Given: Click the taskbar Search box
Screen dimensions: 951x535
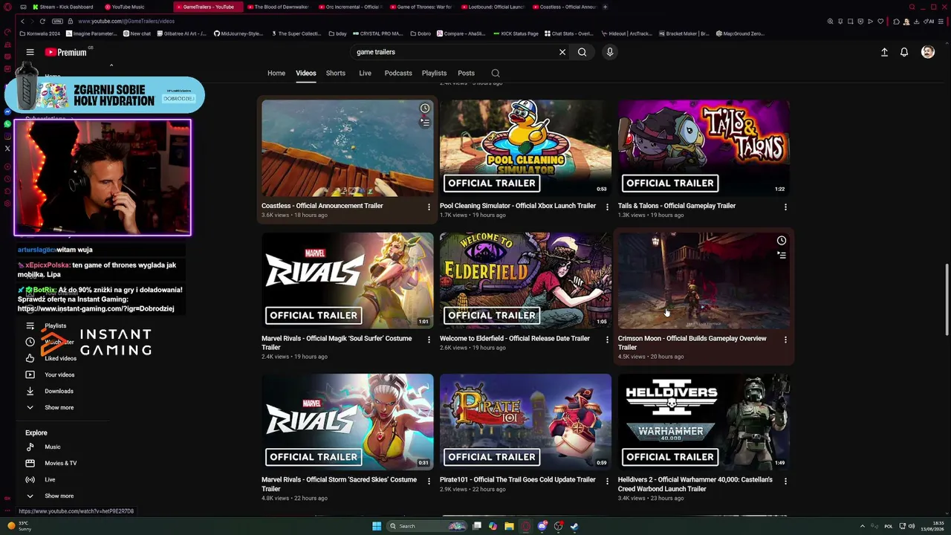Looking at the screenshot, I should tap(427, 526).
